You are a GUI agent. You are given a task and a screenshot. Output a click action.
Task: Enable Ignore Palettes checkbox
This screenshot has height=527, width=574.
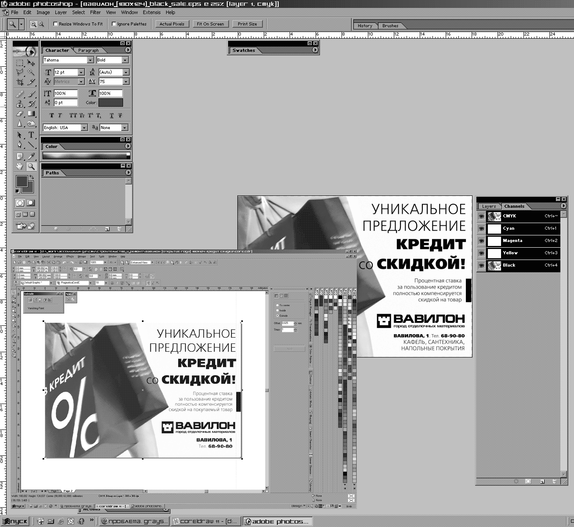coord(114,24)
